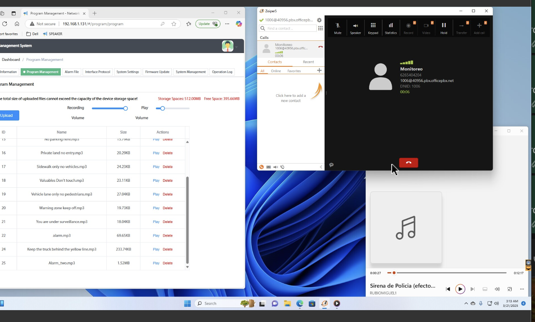Open Windows Start menu
Viewport: 535px width, 322px height.
(x=187, y=303)
